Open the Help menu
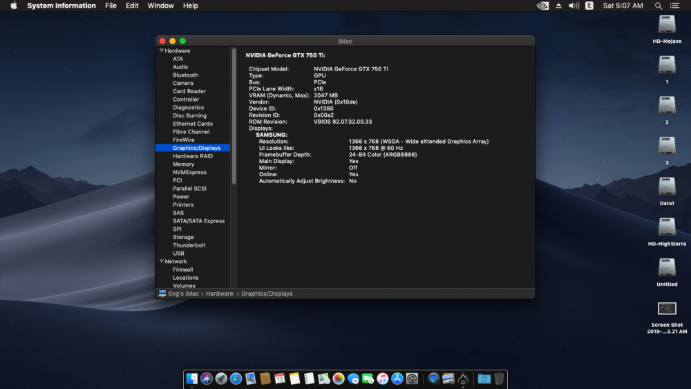691x389 pixels. pyautogui.click(x=191, y=6)
